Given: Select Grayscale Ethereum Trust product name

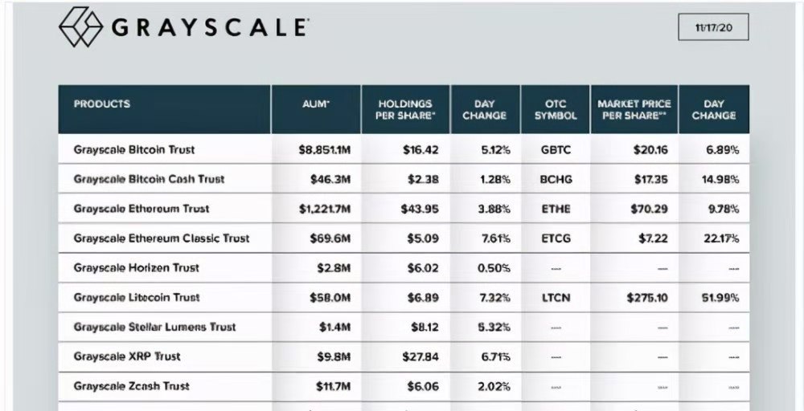Looking at the screenshot, I should 142,209.
